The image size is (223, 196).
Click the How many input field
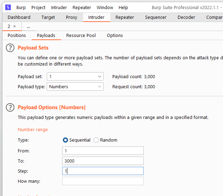tap(103, 181)
